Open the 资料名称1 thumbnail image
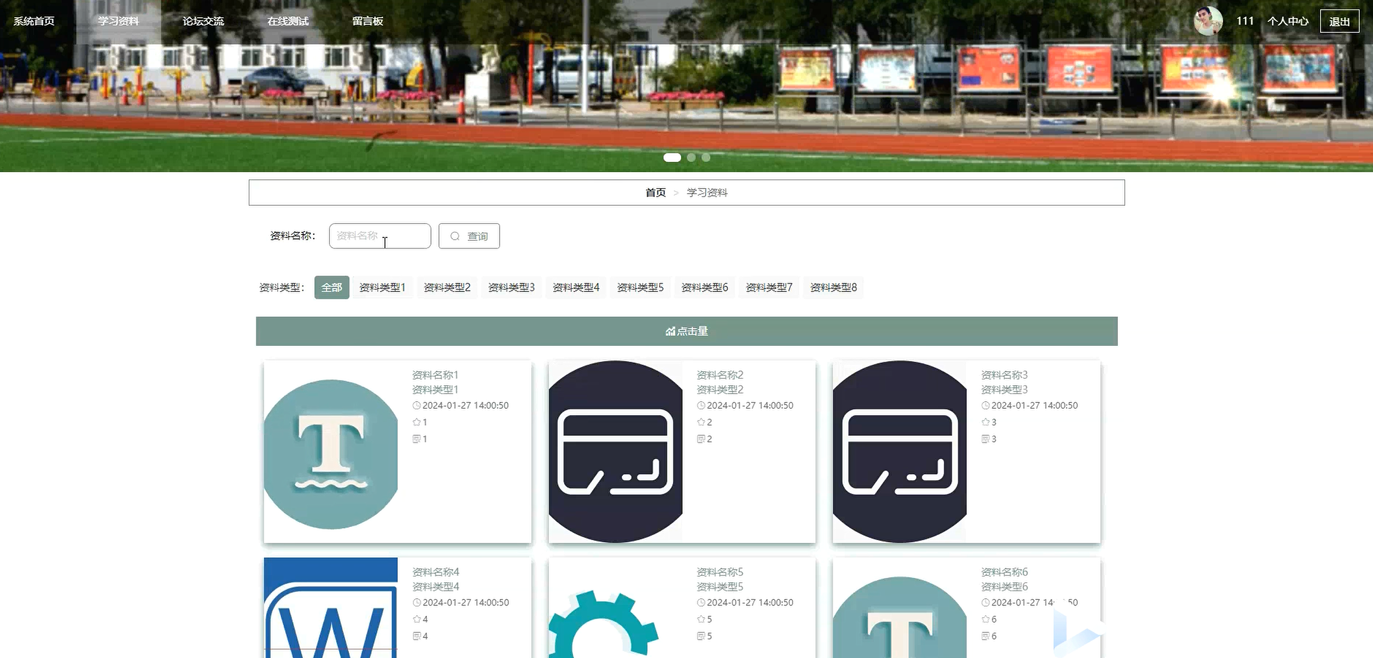 331,452
